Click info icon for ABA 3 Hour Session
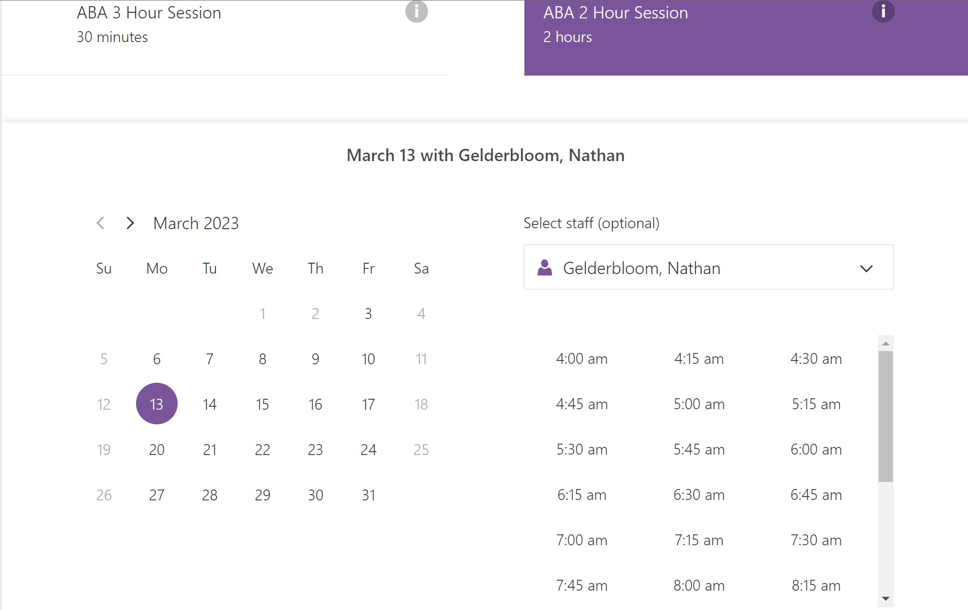This screenshot has height=610, width=968. tap(416, 11)
